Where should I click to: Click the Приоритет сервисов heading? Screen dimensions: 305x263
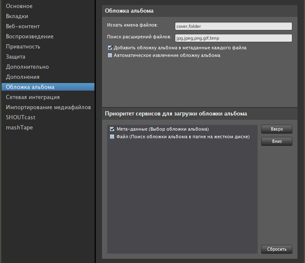click(176, 113)
